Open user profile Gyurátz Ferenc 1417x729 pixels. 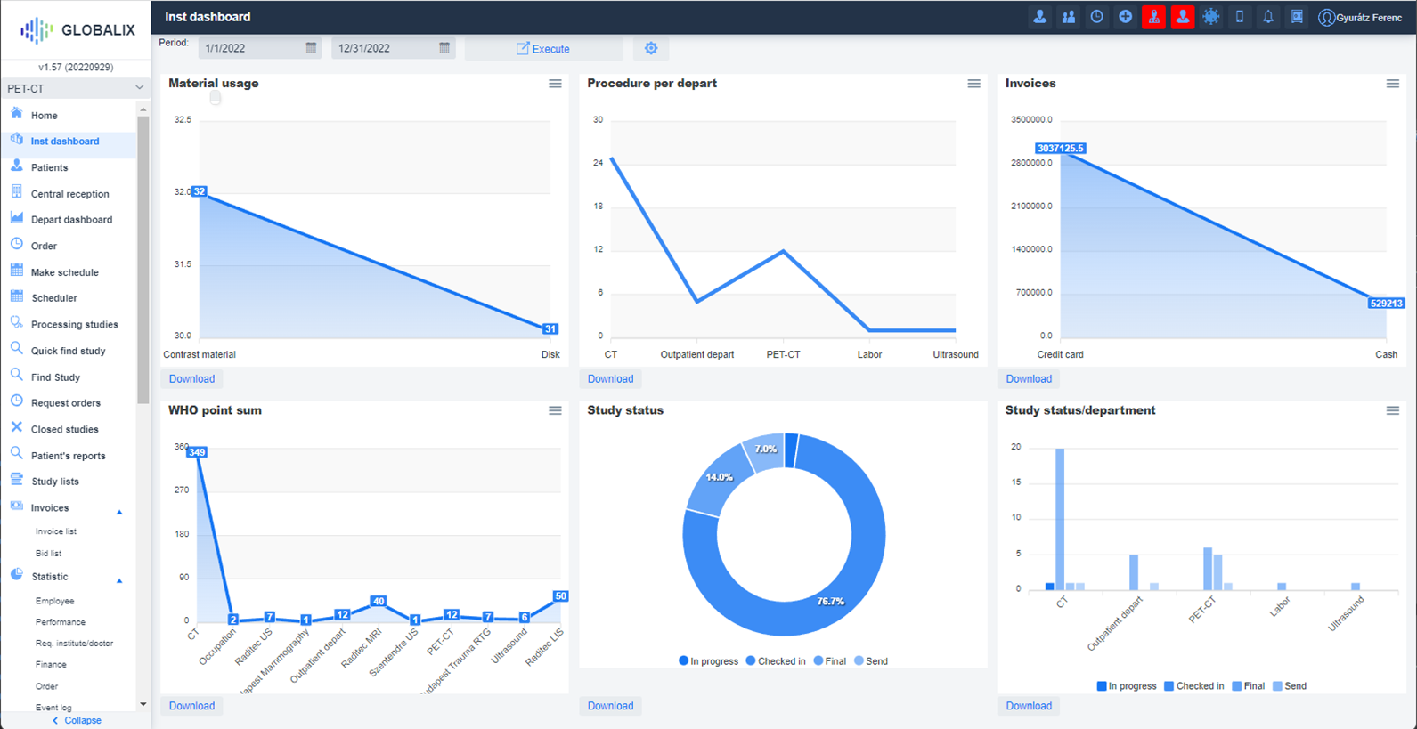coord(1360,18)
